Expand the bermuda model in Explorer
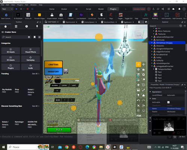Screen dimensions: 187x150 click(152, 40)
